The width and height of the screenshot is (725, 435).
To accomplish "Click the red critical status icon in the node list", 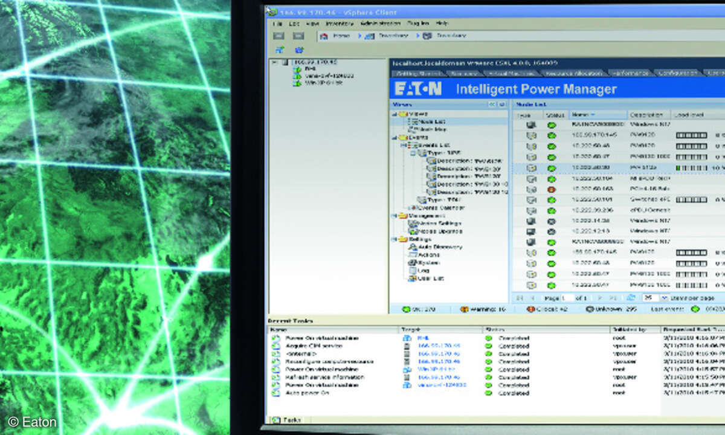I will (552, 189).
